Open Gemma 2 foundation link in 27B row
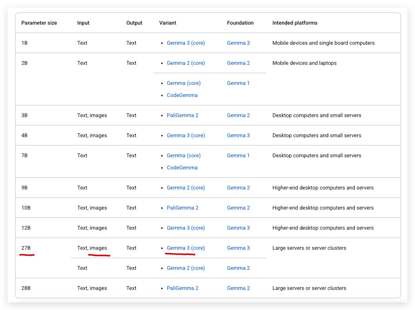 [x=238, y=268]
